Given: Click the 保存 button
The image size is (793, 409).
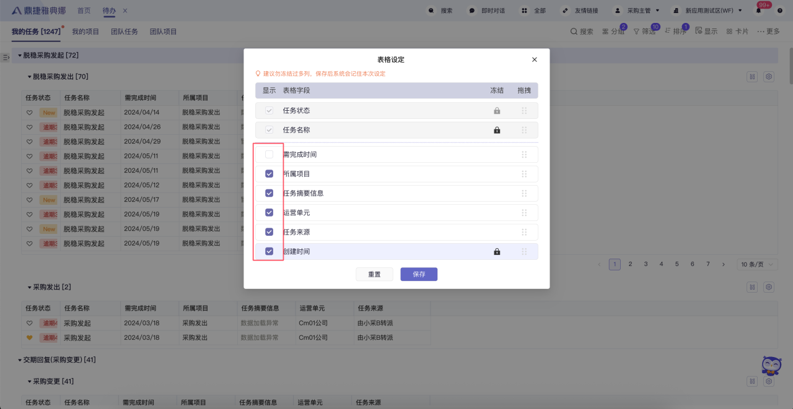Looking at the screenshot, I should [x=419, y=274].
